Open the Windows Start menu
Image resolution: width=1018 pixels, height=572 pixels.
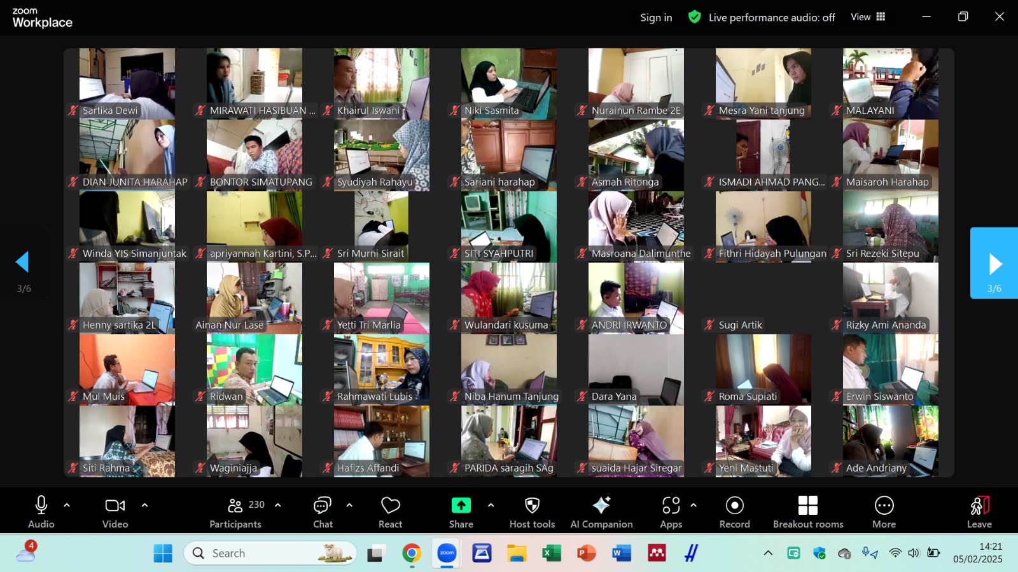click(163, 553)
